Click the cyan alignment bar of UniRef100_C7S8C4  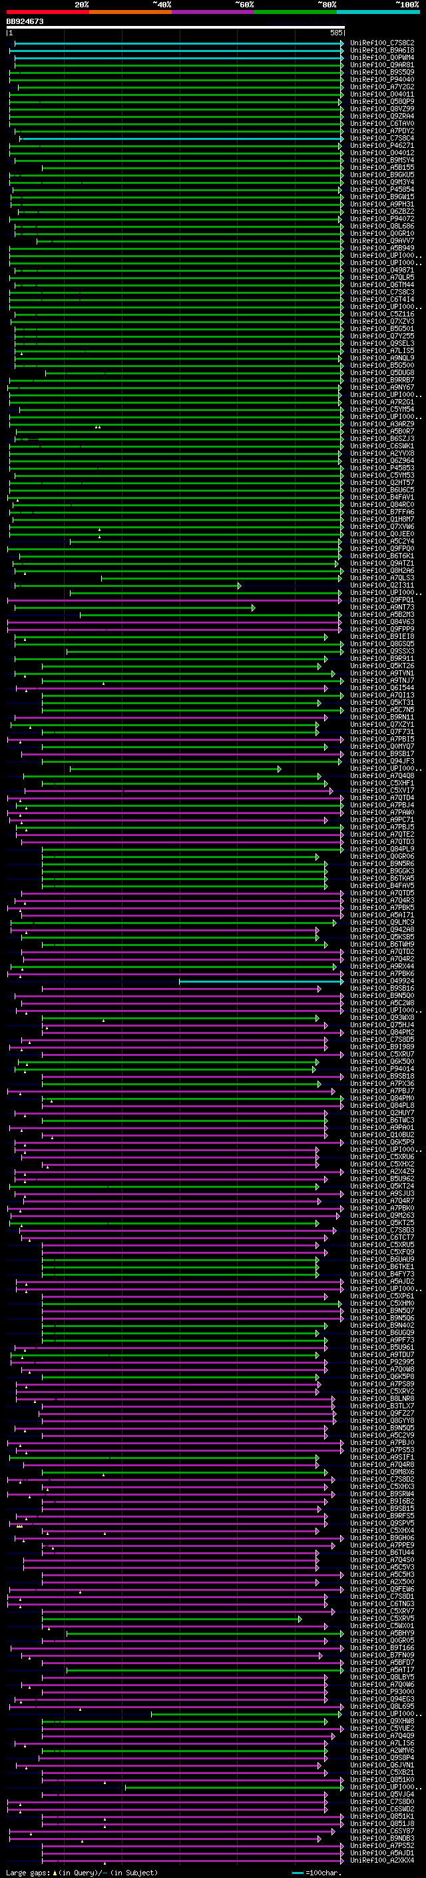point(182,139)
